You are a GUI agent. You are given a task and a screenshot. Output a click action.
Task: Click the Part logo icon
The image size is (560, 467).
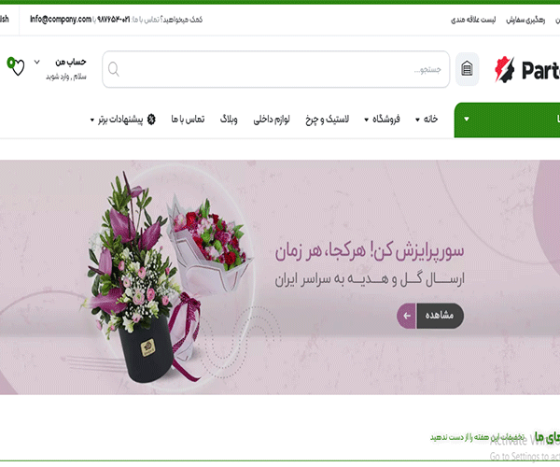[x=504, y=69]
